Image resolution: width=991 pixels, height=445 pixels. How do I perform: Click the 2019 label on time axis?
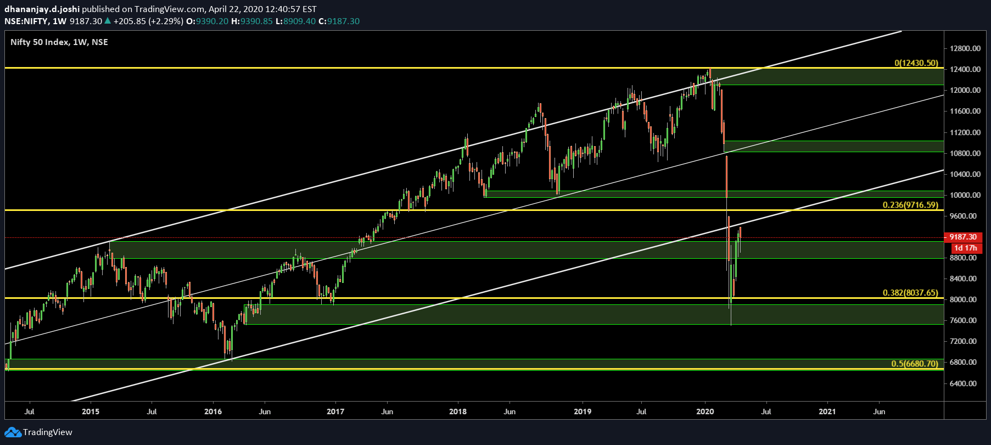pos(583,411)
